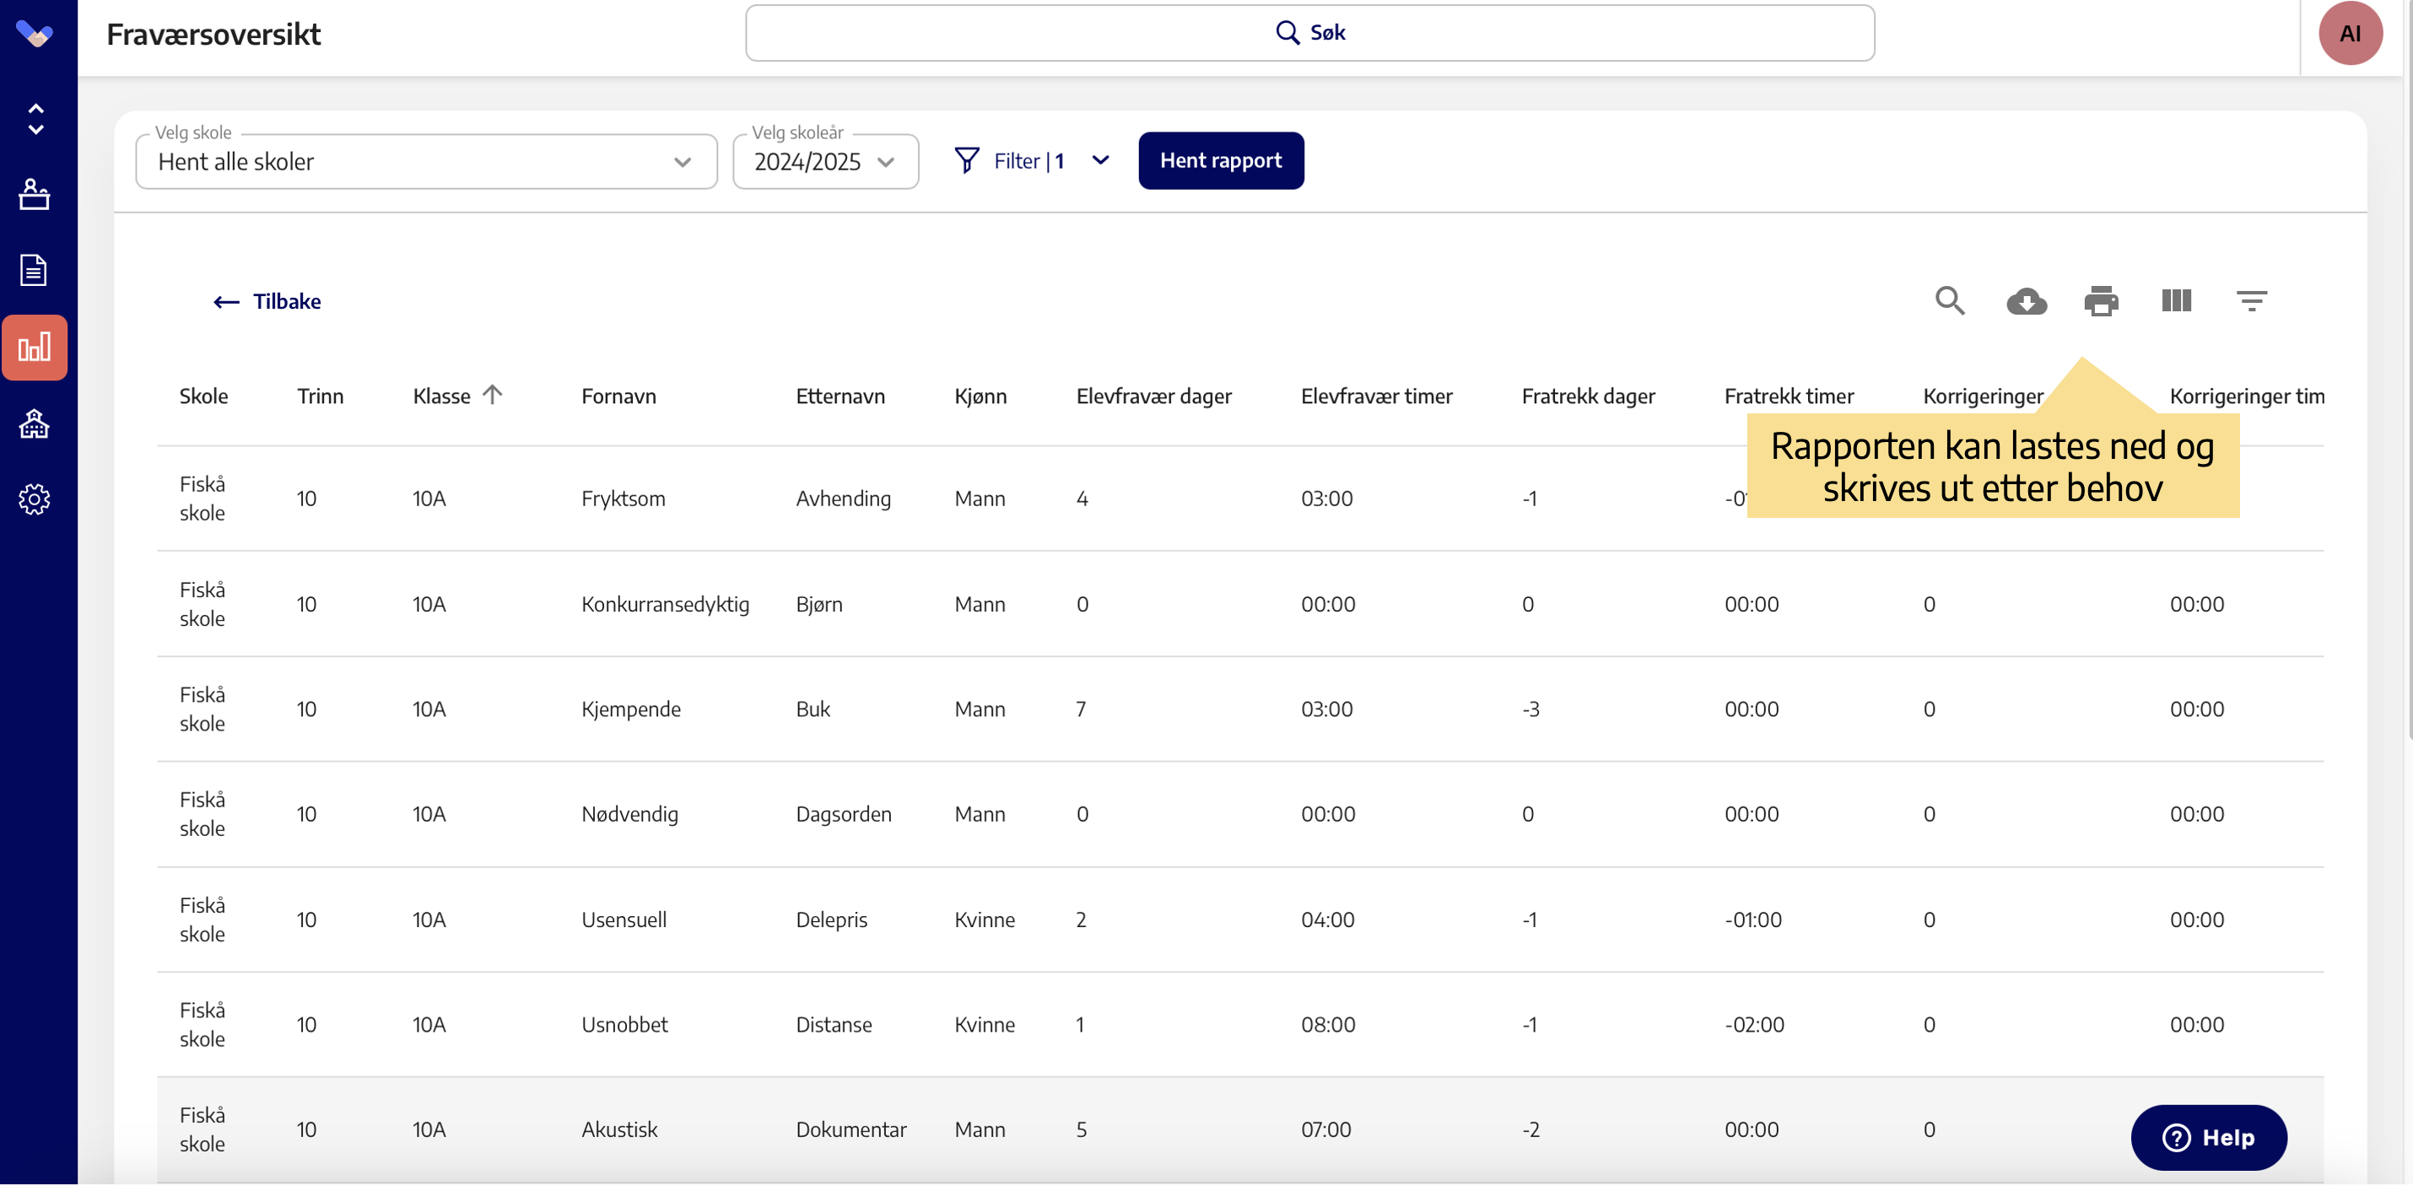The width and height of the screenshot is (2413, 1186).
Task: Open the view columns icon
Action: point(2175,300)
